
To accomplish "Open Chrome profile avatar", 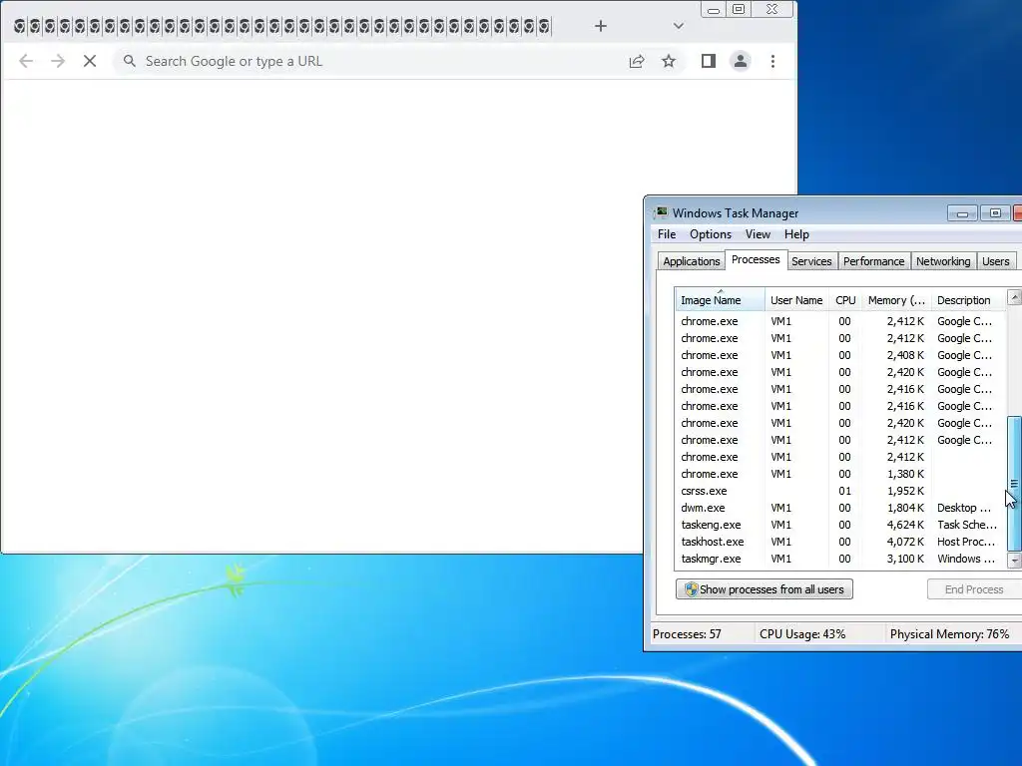I will (741, 61).
